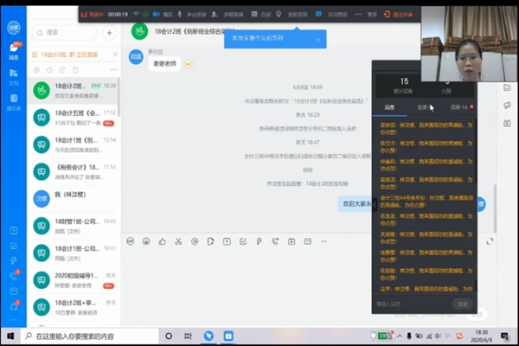This screenshot has width=519, height=346.
Task: Click the 消息 (Messages) sidebar icon
Action: (x=13, y=53)
